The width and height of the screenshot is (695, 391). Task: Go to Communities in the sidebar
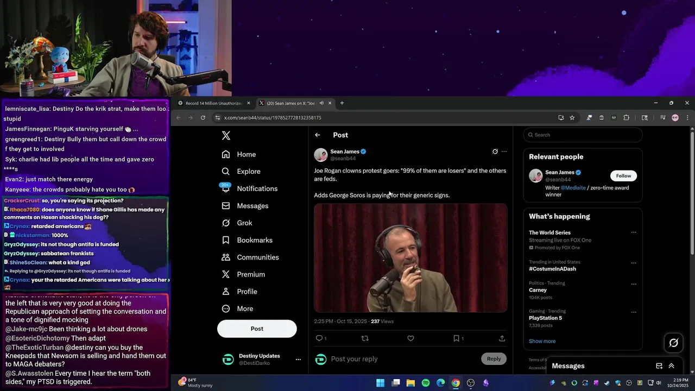tap(250, 257)
